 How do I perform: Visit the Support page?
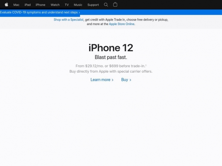click(93, 5)
